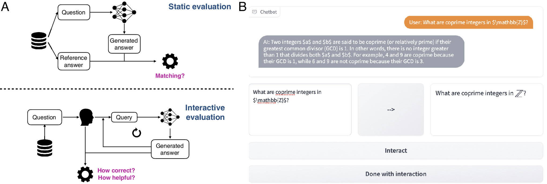Click the Reference answer box
Viewport: 547px width, 184px height.
click(74, 61)
